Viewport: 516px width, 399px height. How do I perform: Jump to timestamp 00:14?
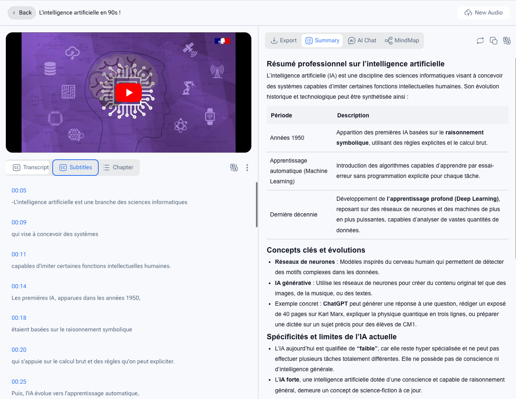coord(19,286)
